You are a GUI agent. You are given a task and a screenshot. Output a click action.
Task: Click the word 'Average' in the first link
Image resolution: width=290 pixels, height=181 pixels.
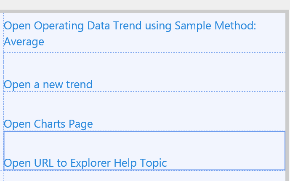[x=24, y=42]
